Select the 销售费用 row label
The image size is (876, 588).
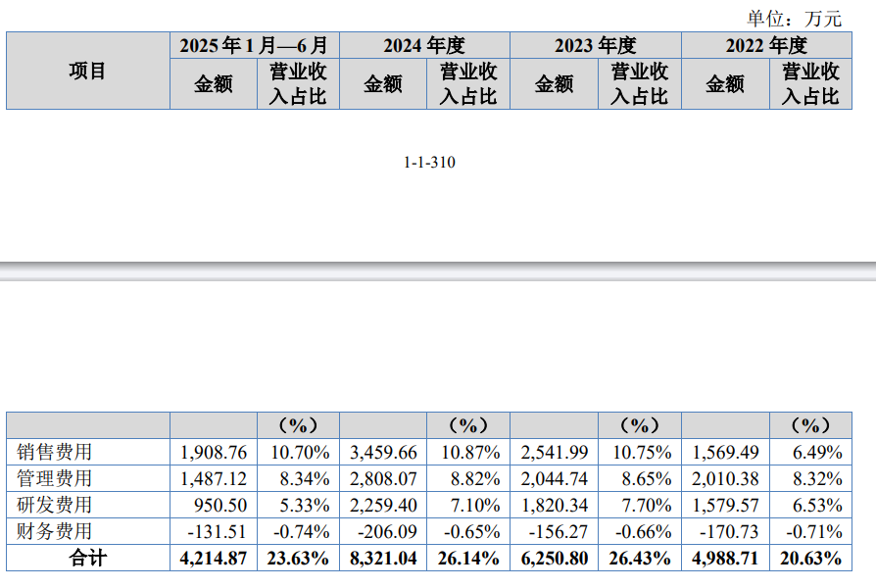coord(55,452)
